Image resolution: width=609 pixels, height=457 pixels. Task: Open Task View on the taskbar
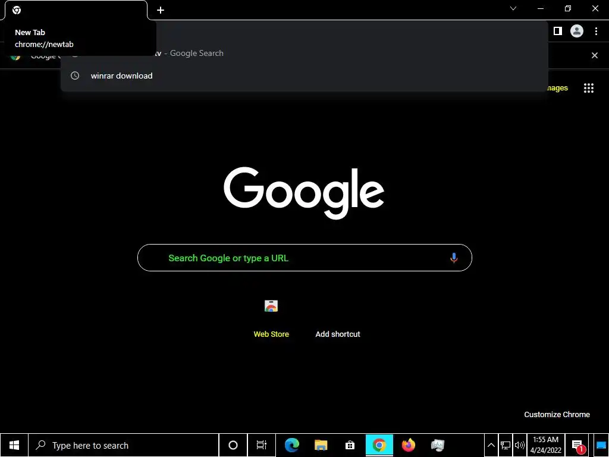click(262, 445)
